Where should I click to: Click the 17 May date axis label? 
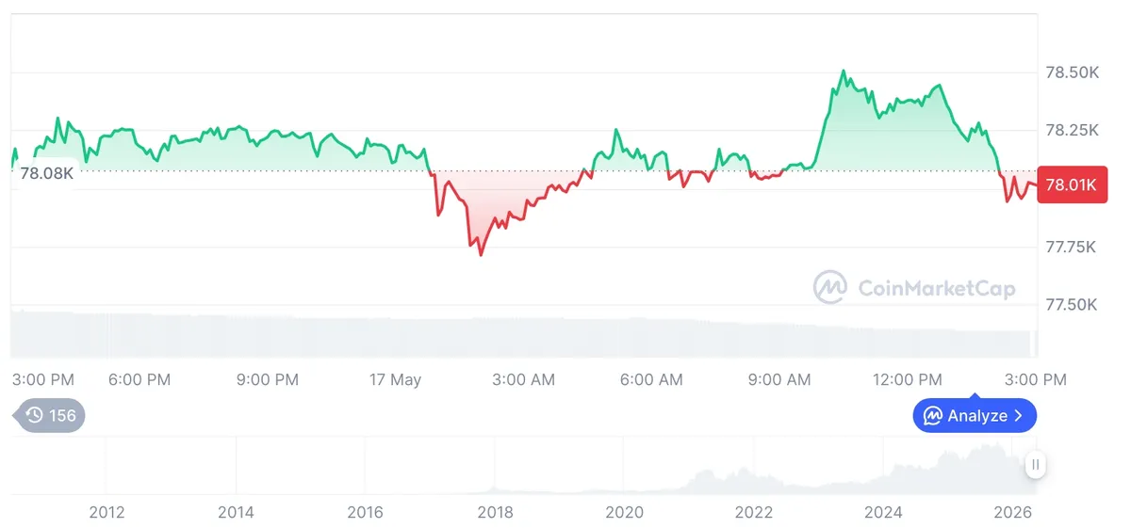click(395, 380)
